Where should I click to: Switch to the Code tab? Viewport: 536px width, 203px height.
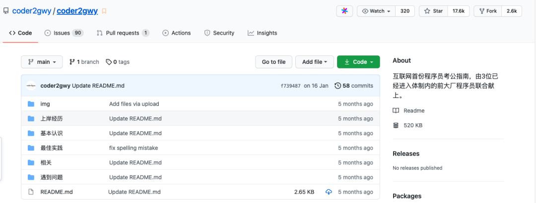click(20, 33)
